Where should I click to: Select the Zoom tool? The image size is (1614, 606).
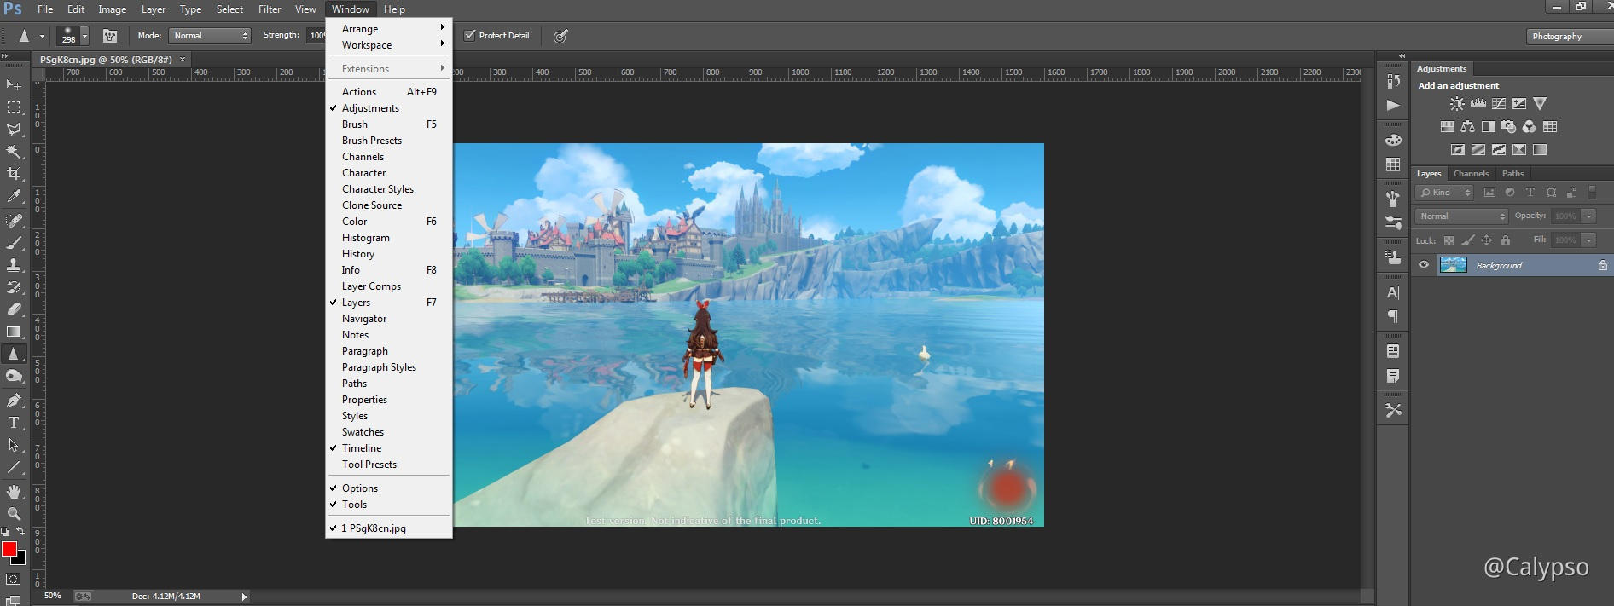coord(14,514)
